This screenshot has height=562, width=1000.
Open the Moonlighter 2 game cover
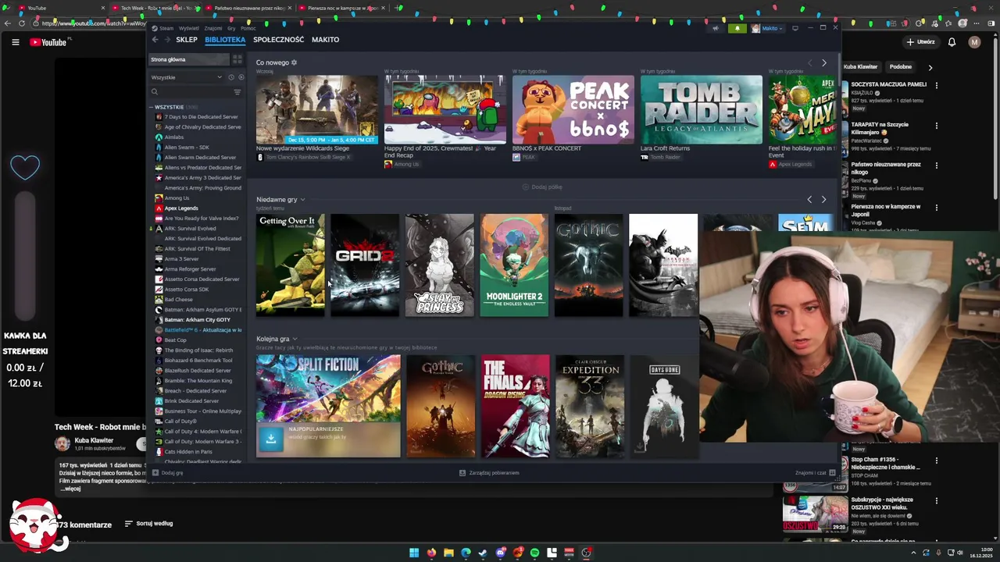514,265
